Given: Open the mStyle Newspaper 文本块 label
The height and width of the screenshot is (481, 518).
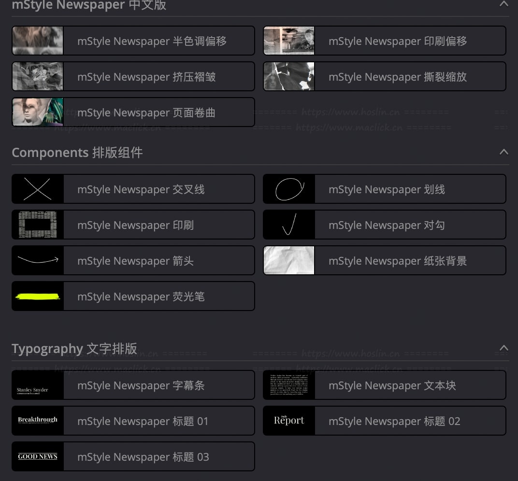Looking at the screenshot, I should coord(392,385).
